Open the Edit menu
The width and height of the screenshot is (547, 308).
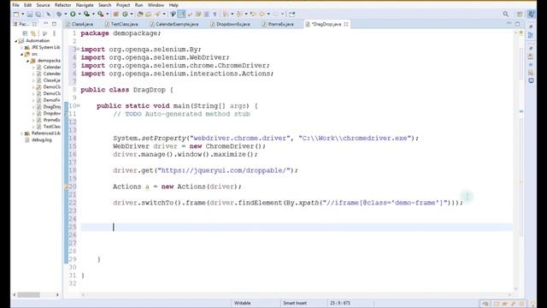coord(28,5)
